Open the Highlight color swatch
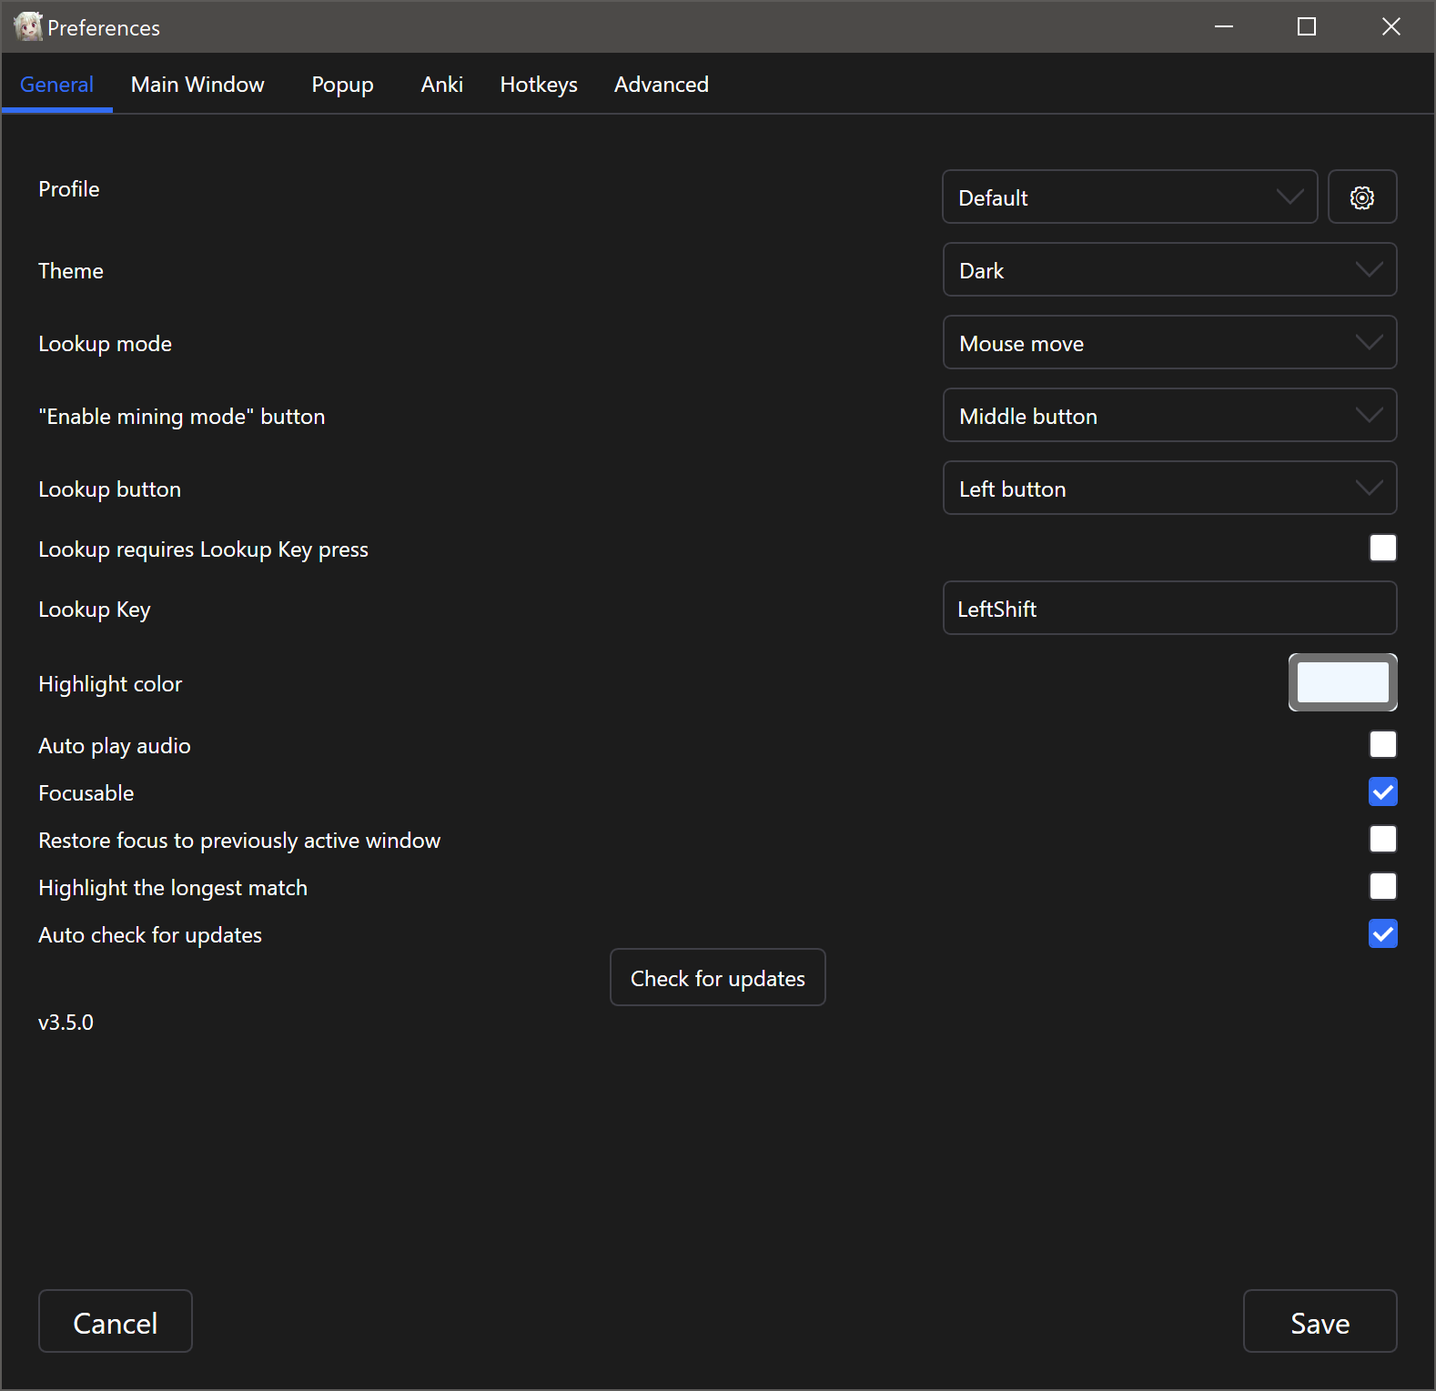 1341,683
